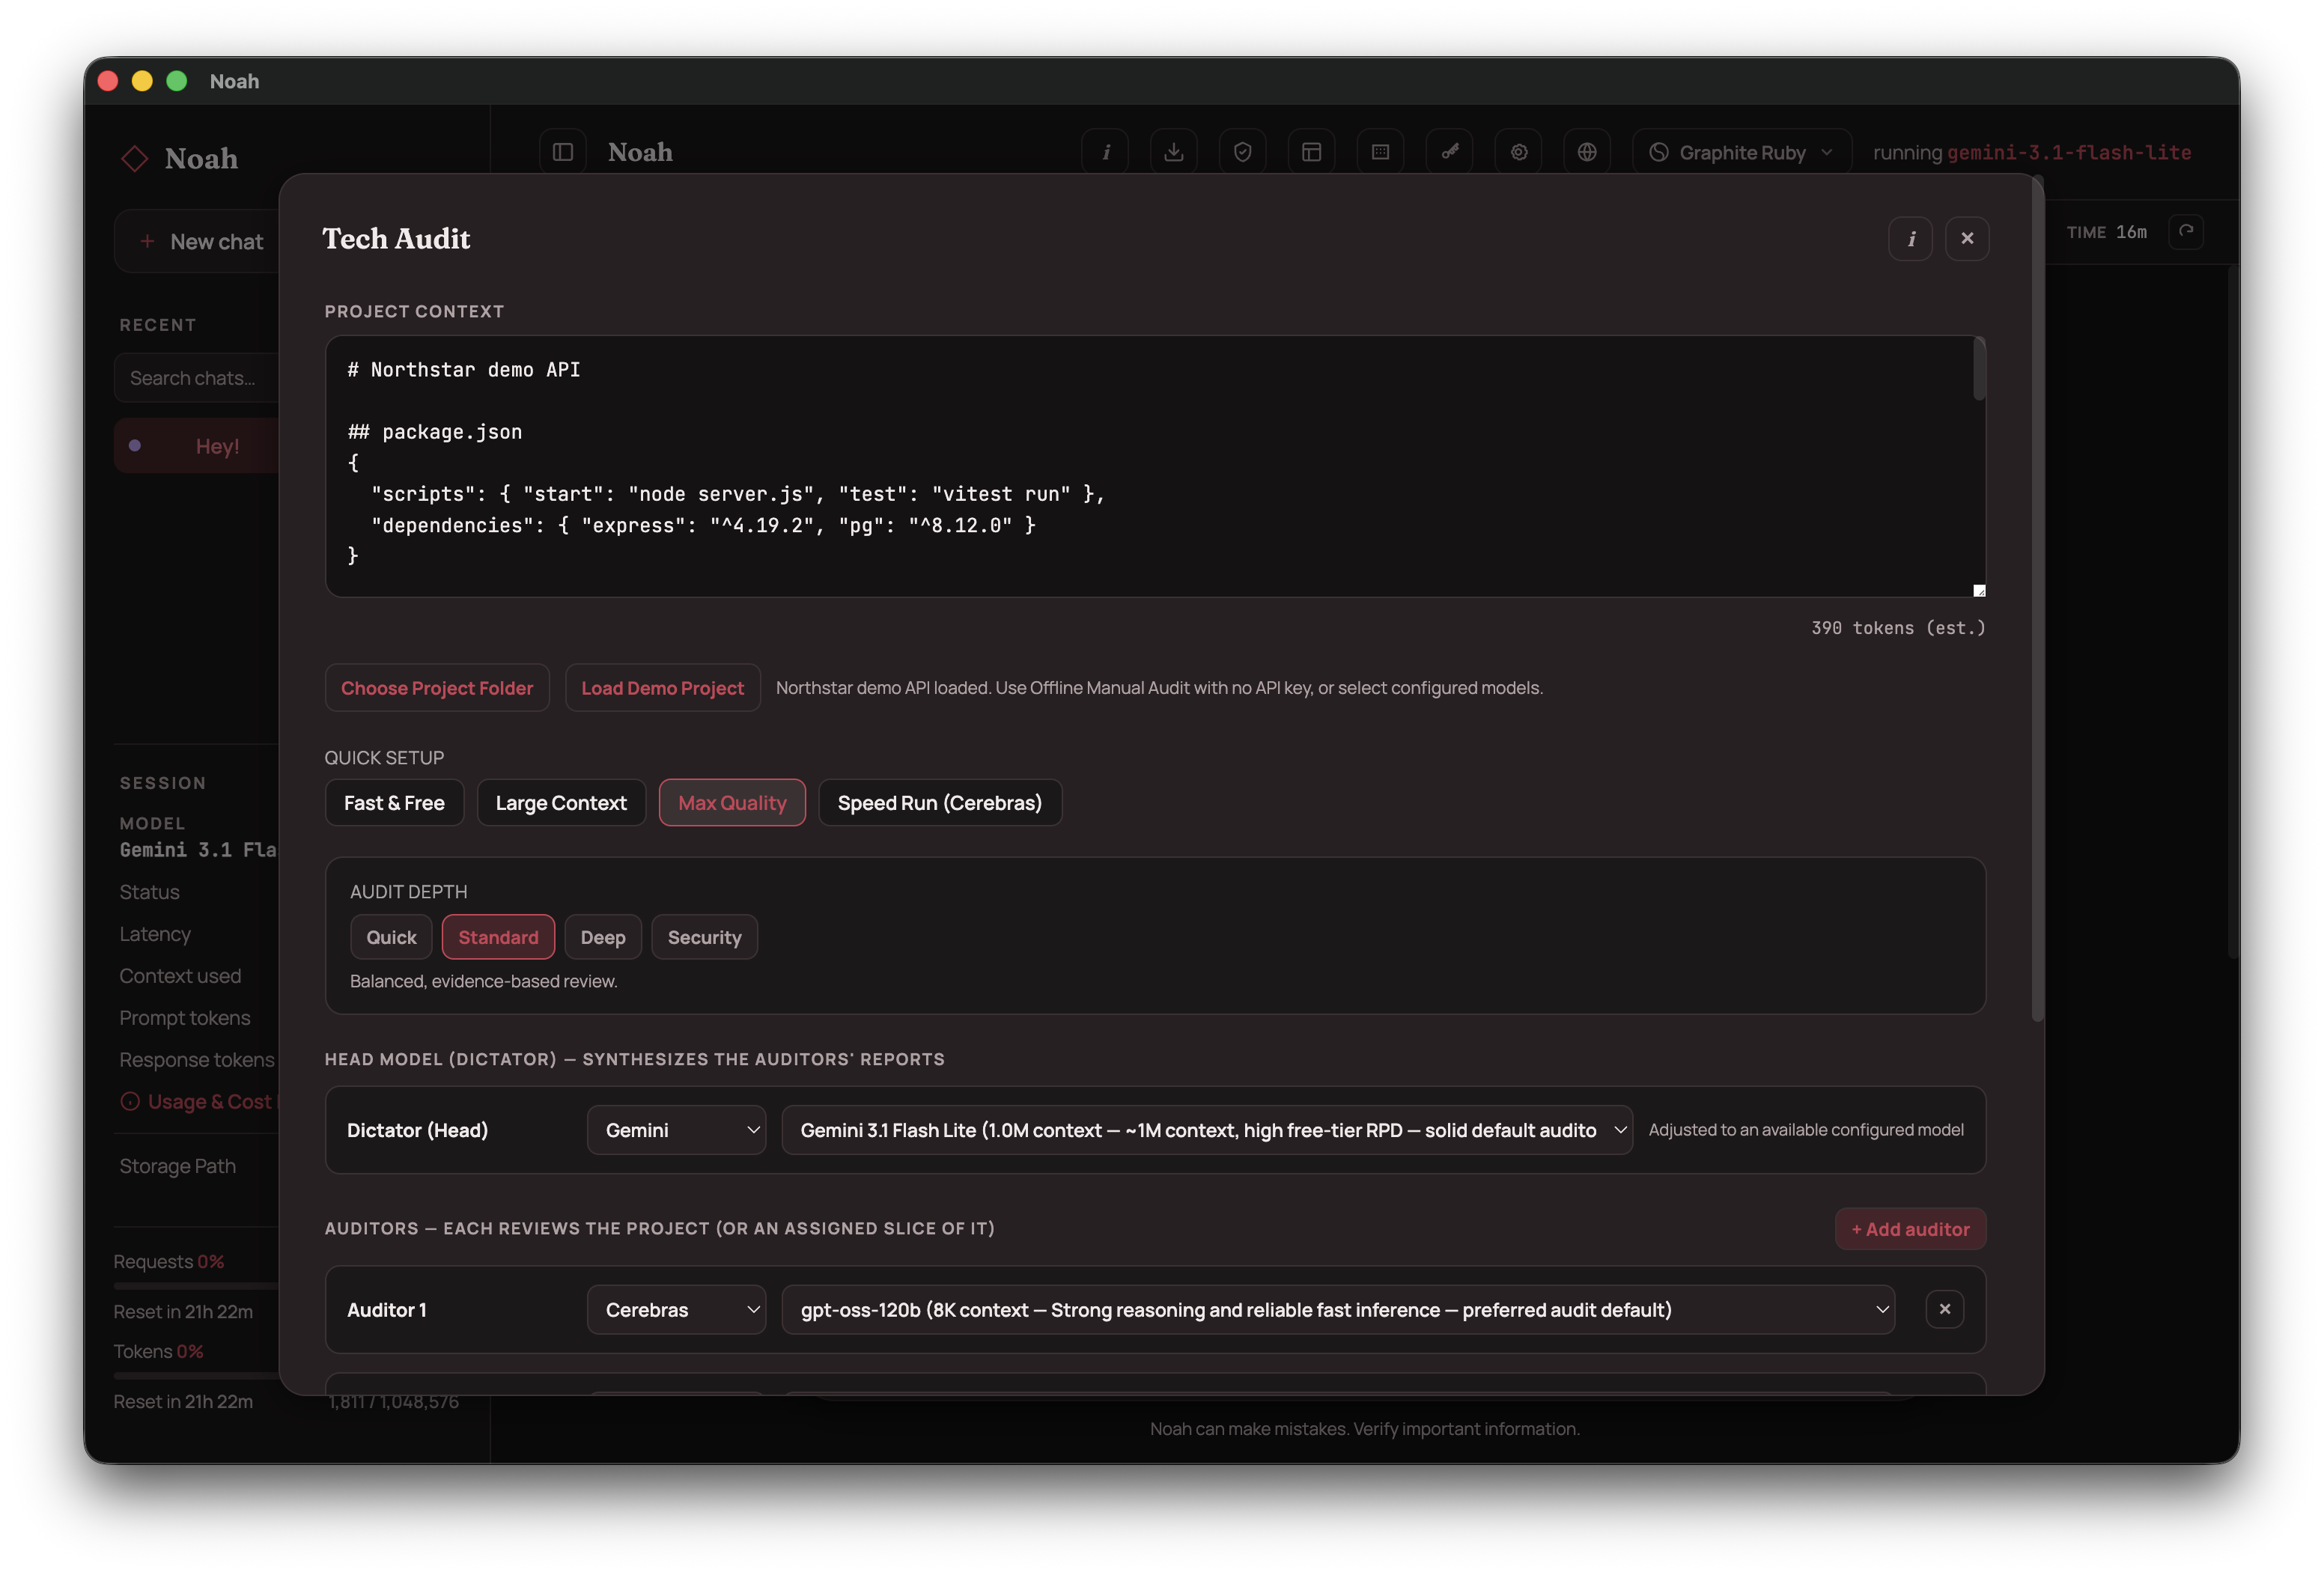The image size is (2324, 1575).
Task: Click the Status label in Session panel
Action: (150, 892)
